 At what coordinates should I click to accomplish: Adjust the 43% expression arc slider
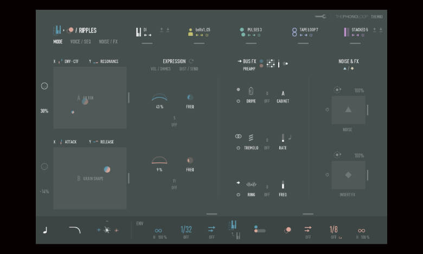pyautogui.click(x=159, y=98)
